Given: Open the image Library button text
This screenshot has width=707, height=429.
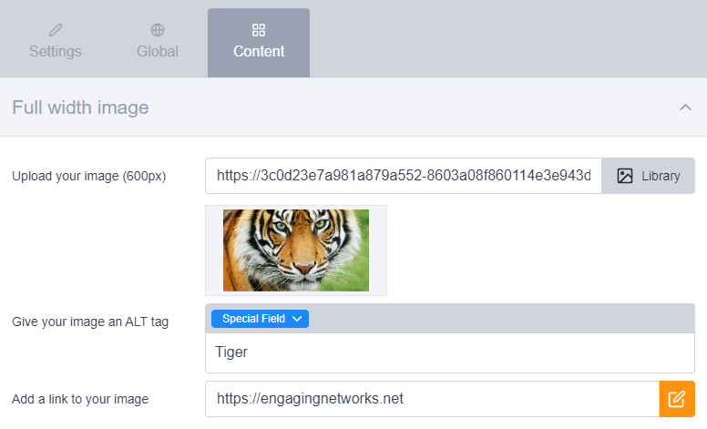Looking at the screenshot, I should [x=661, y=176].
